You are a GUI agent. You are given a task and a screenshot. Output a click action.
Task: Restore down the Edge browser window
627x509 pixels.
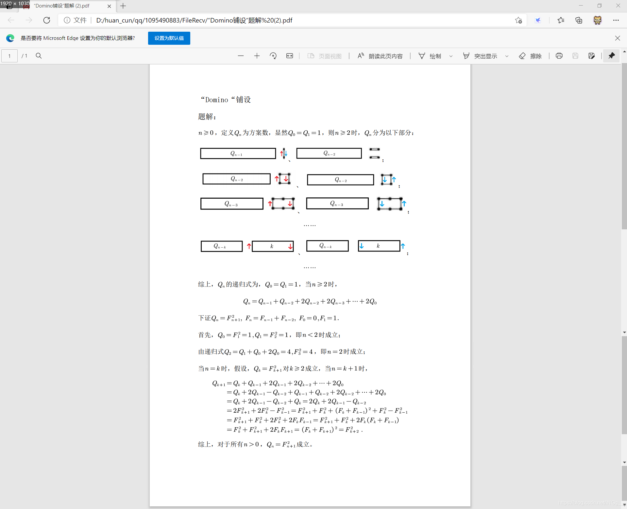point(600,6)
